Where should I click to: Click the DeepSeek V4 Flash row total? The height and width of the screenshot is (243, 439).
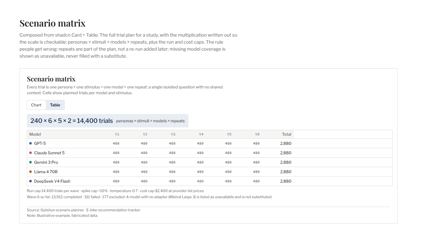286,181
